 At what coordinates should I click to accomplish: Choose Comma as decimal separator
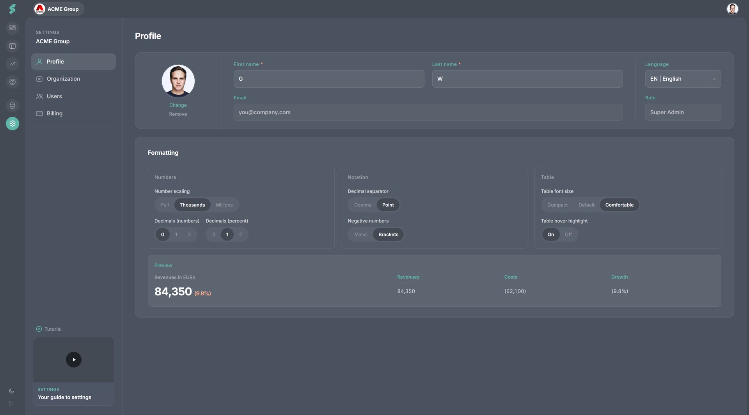click(x=363, y=205)
